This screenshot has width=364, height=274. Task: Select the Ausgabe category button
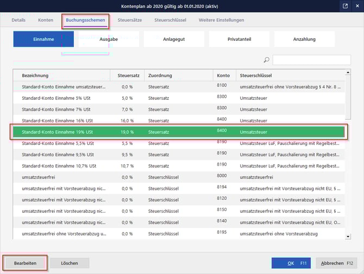pos(109,39)
